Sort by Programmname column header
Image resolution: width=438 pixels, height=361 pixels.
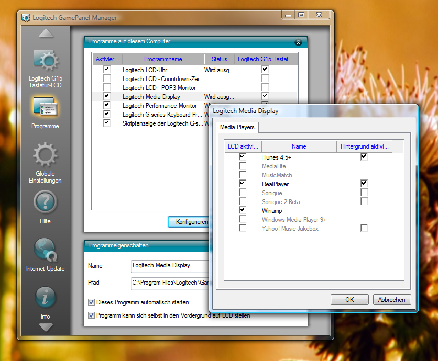[x=163, y=59]
